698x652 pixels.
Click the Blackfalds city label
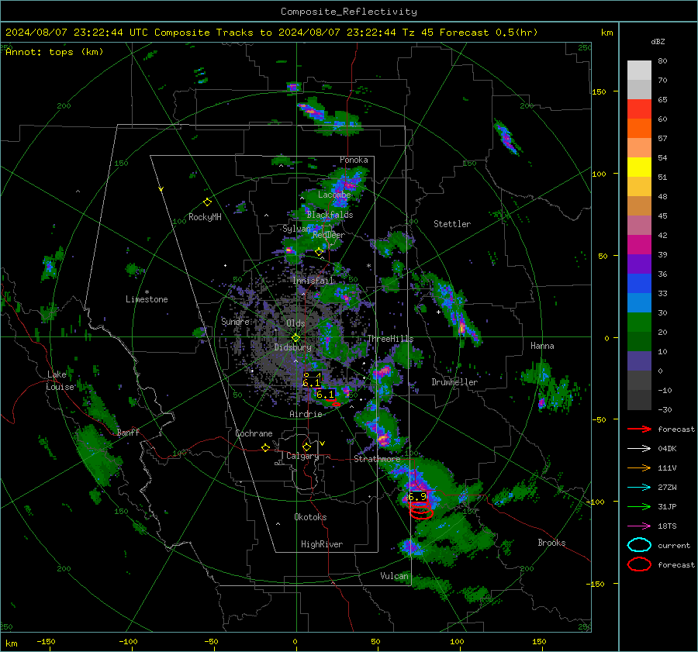[330, 215]
